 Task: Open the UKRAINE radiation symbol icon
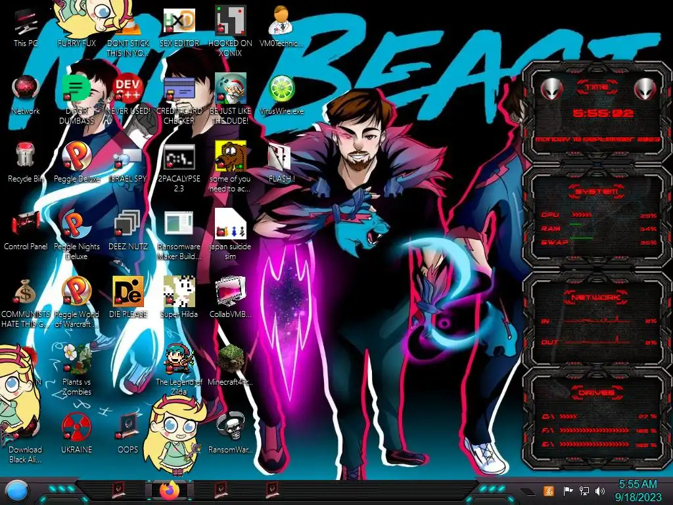[x=76, y=428]
